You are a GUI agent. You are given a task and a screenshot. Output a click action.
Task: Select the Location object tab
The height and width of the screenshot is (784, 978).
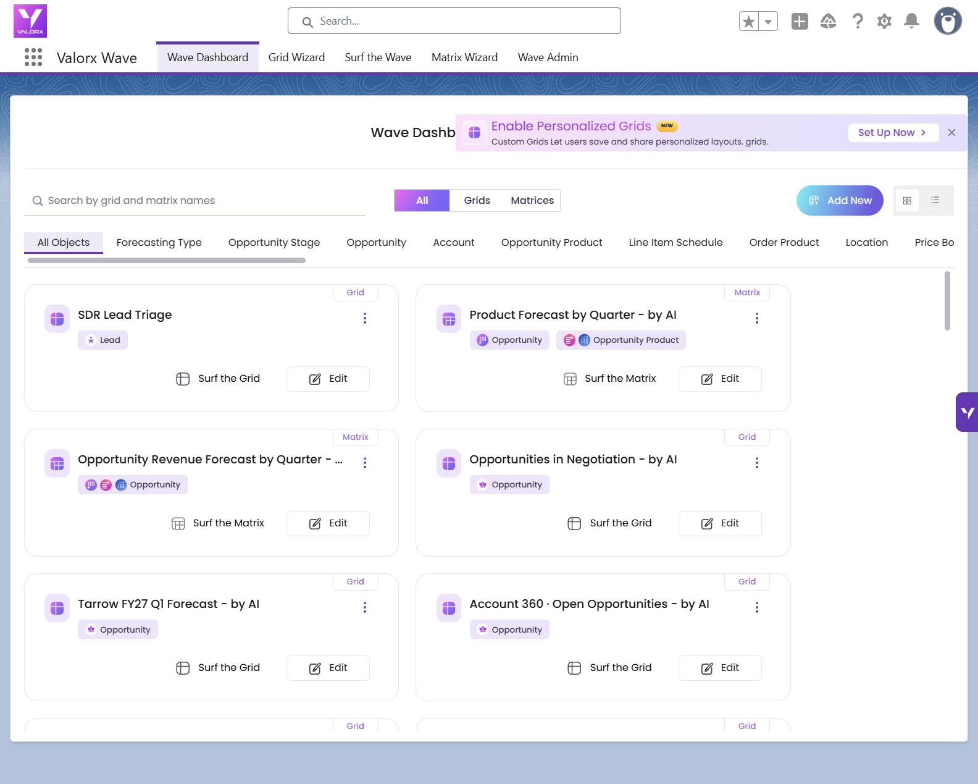coord(867,243)
